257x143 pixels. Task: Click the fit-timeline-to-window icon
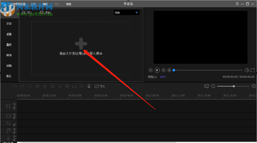pyautogui.click(x=207, y=86)
